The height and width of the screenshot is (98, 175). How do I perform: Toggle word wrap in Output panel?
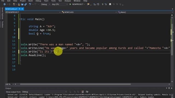click(87, 92)
